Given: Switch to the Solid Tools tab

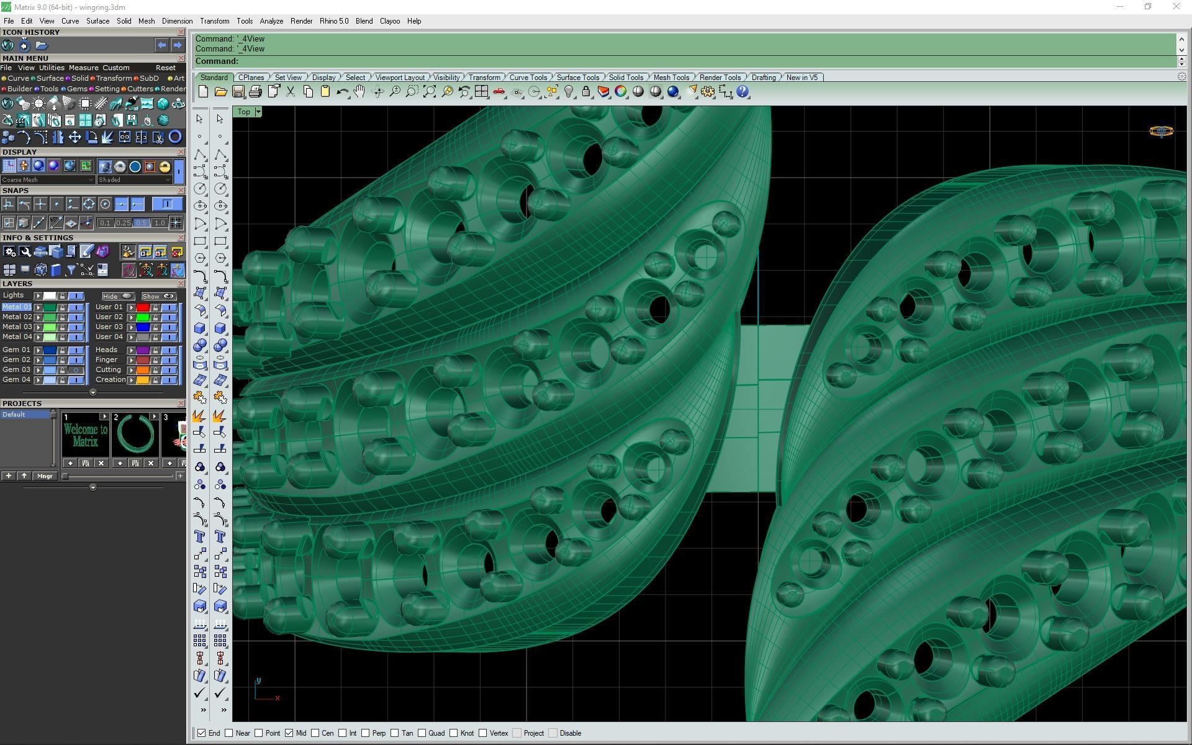Looking at the screenshot, I should pos(626,78).
